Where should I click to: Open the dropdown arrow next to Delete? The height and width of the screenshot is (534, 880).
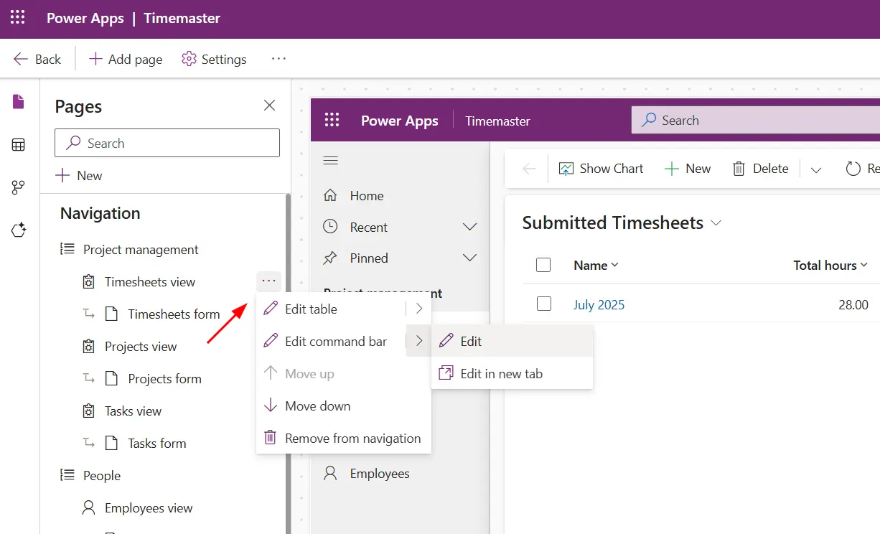[815, 170]
